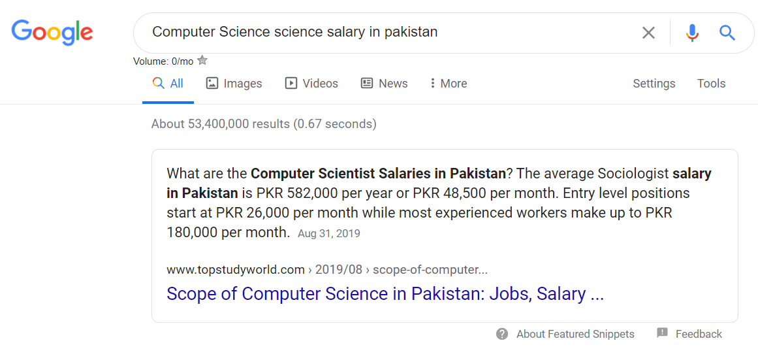Click the blue magnifier search button
Screen dimensions: 758x360
click(x=727, y=33)
